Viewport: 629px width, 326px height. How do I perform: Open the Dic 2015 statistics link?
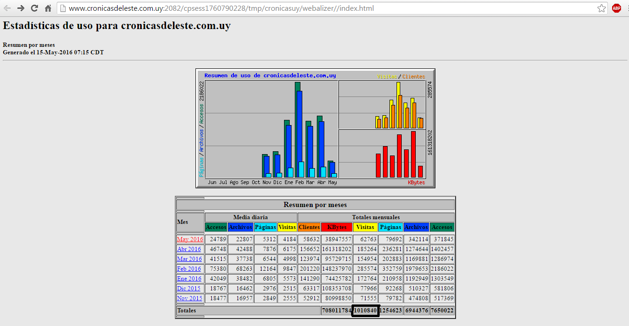(188, 289)
